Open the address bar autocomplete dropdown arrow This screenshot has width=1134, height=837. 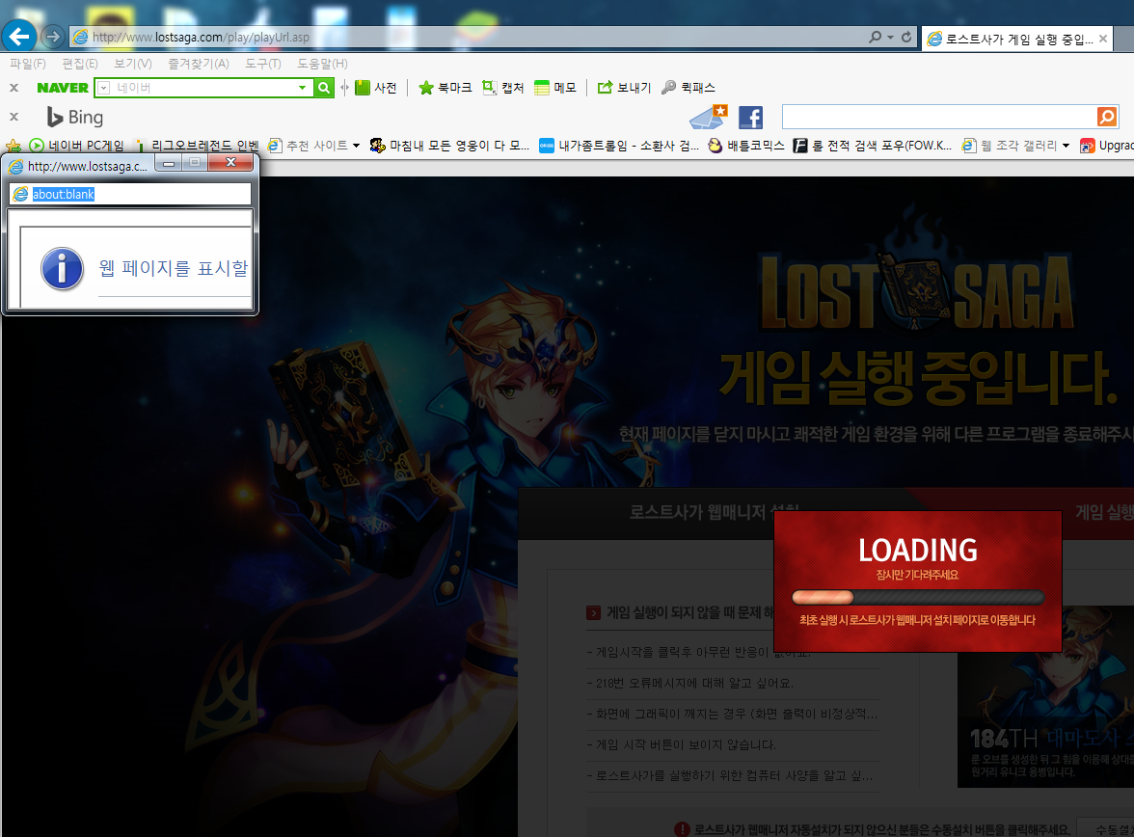click(x=890, y=37)
